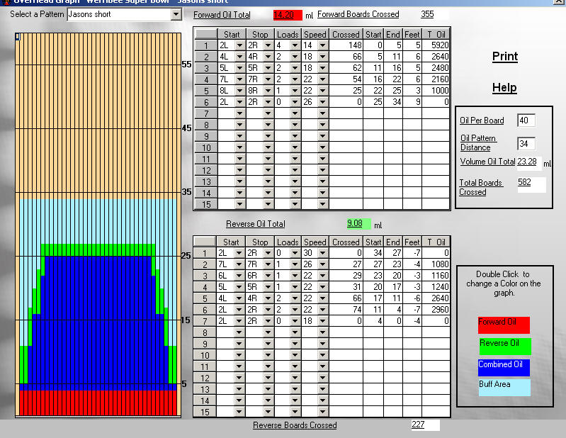Image resolution: width=566 pixels, height=438 pixels.
Task: Click the Reverse Oil Total label
Action: pos(255,224)
